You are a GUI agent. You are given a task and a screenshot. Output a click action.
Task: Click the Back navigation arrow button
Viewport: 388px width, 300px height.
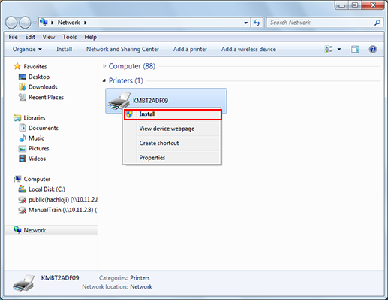[x=11, y=23]
